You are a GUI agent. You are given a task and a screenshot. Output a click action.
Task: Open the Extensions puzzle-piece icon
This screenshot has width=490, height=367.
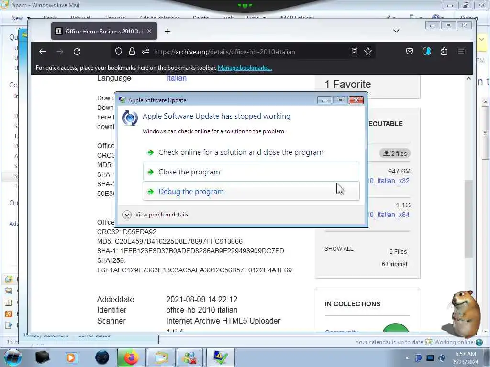coord(444,52)
